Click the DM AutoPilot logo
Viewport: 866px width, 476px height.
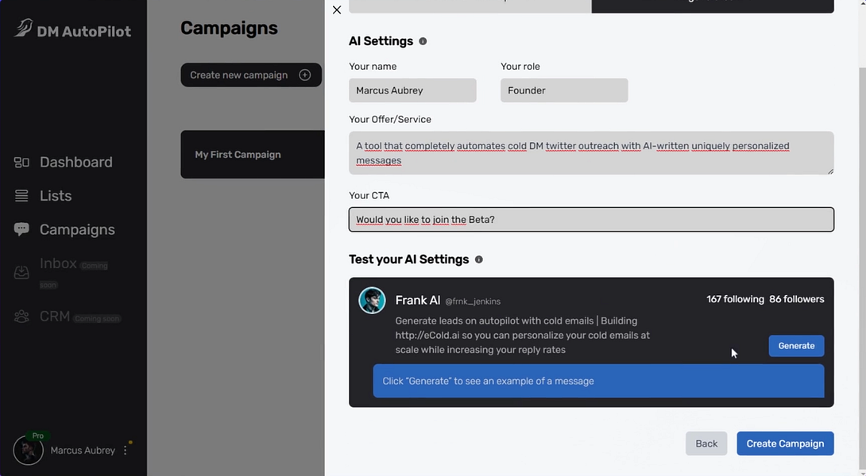pyautogui.click(x=72, y=30)
